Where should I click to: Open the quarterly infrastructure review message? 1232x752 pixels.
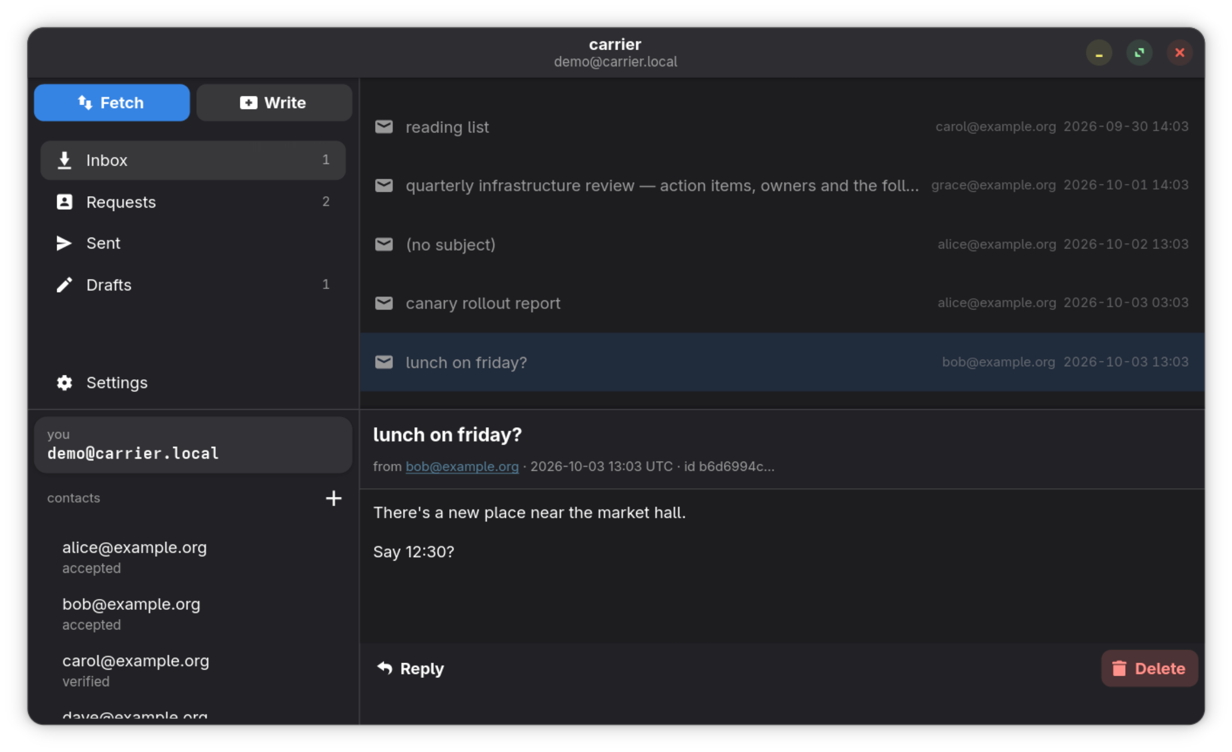pyautogui.click(x=782, y=185)
